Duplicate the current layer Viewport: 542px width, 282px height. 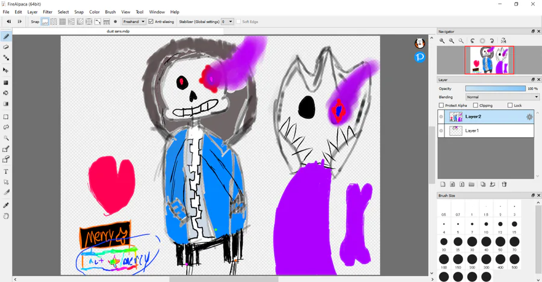pyautogui.click(x=483, y=185)
